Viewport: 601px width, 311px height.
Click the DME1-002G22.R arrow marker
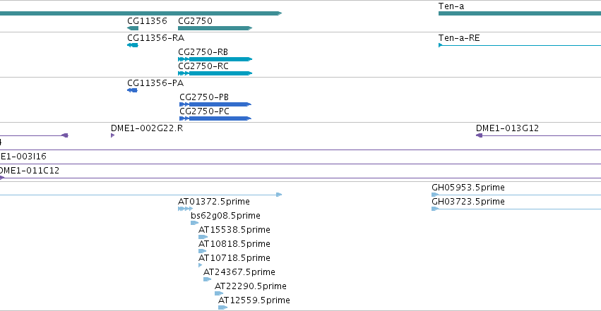tap(113, 135)
